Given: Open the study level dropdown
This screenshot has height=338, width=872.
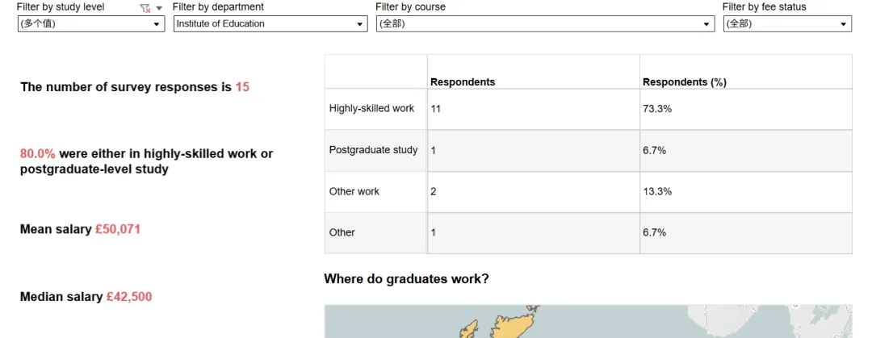Looking at the screenshot, I should [x=90, y=24].
